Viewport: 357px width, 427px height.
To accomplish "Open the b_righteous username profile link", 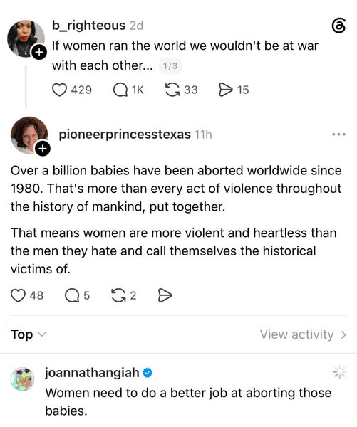I will click(88, 26).
